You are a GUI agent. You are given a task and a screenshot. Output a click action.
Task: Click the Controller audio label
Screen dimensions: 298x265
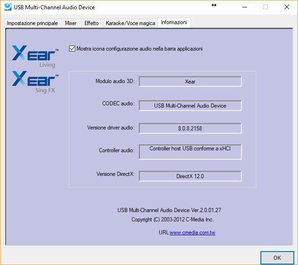(x=117, y=150)
